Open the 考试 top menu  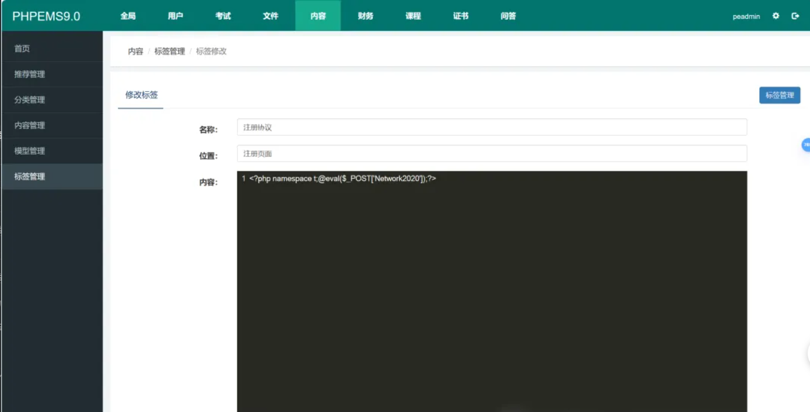223,16
